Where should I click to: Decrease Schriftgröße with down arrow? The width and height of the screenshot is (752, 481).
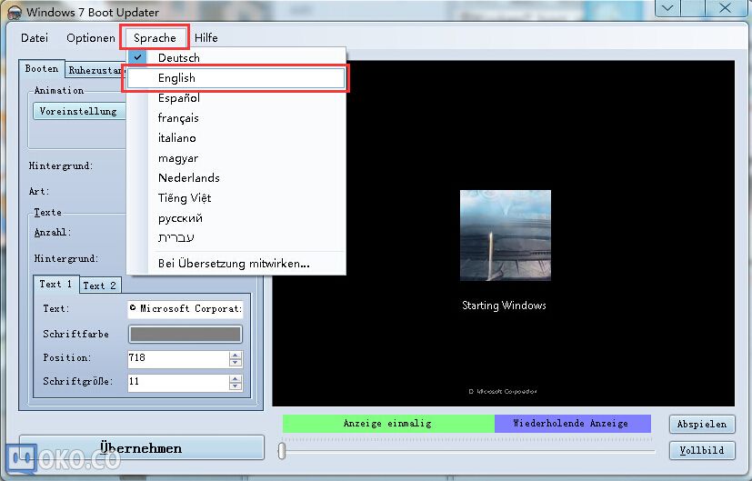236,386
